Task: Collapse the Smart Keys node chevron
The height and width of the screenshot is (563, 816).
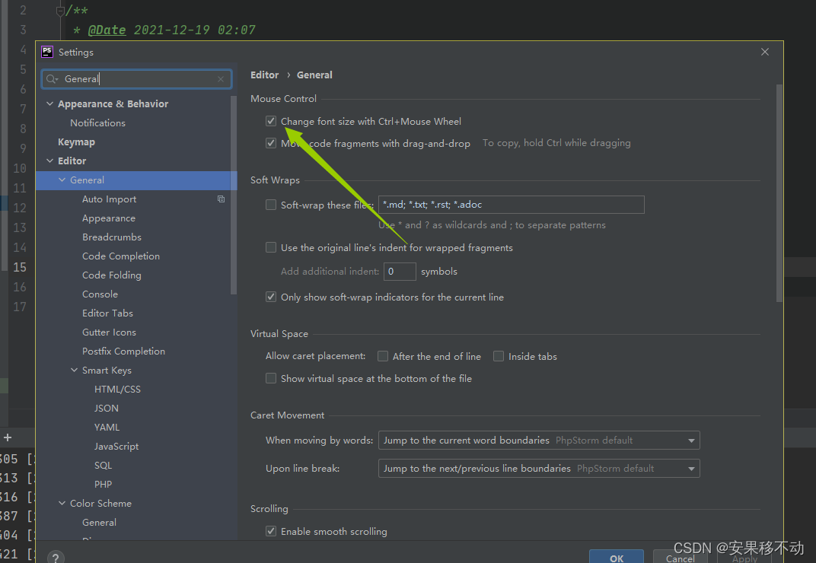Action: click(74, 370)
